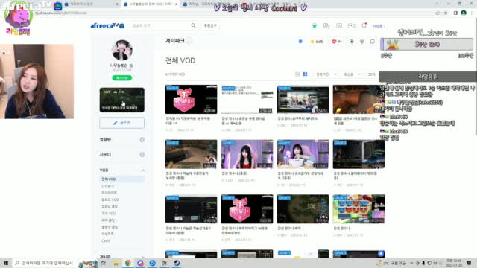Click the browser side panel icon
This screenshot has height=268, width=477.
(x=455, y=13)
